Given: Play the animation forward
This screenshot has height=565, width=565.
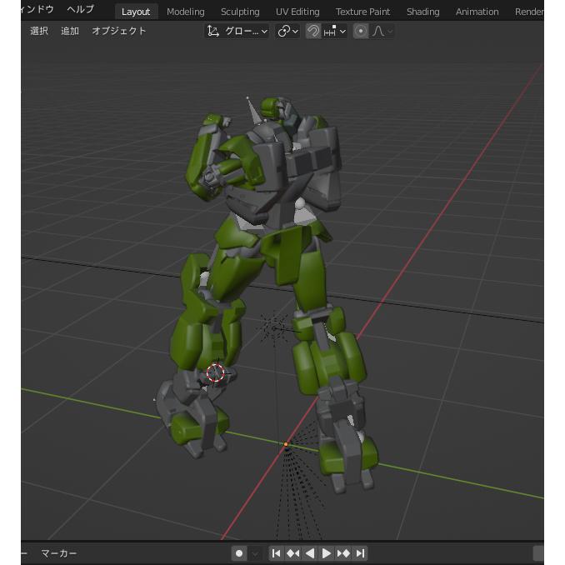Looking at the screenshot, I should tap(327, 553).
